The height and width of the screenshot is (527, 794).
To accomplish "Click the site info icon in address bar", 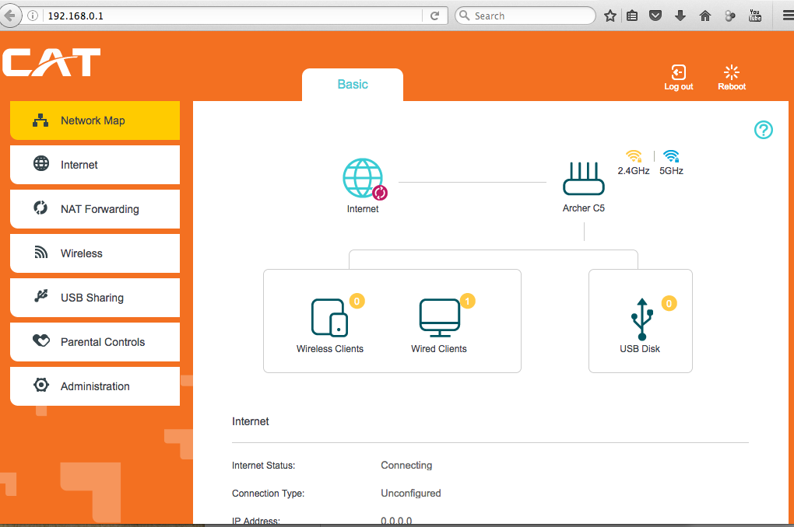I will tap(33, 16).
